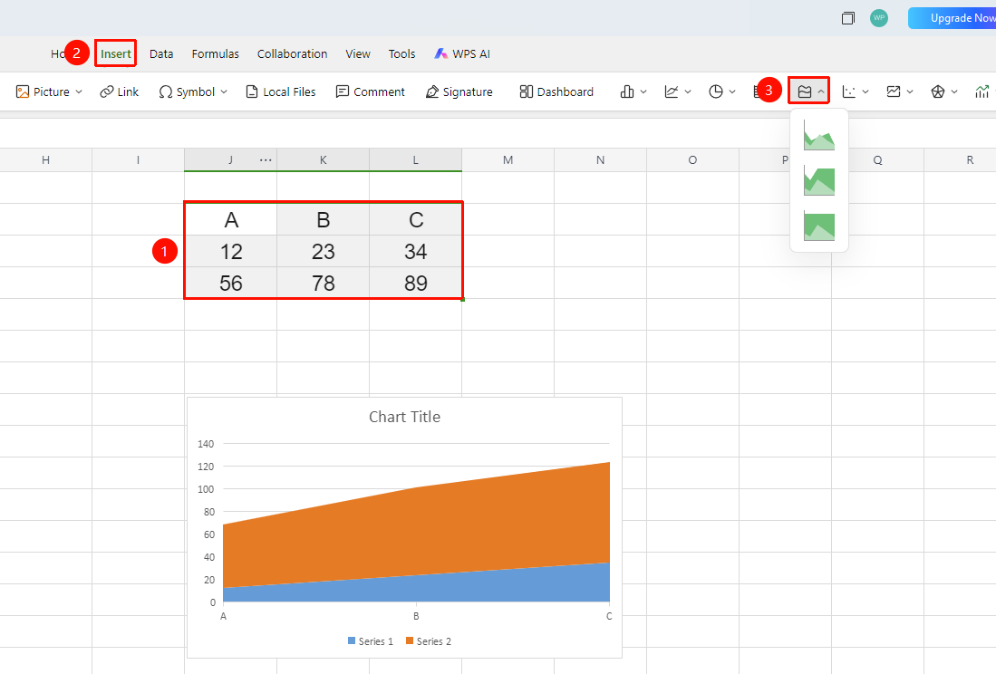
Task: Expand the pie chart dropdown arrow
Action: coord(732,92)
